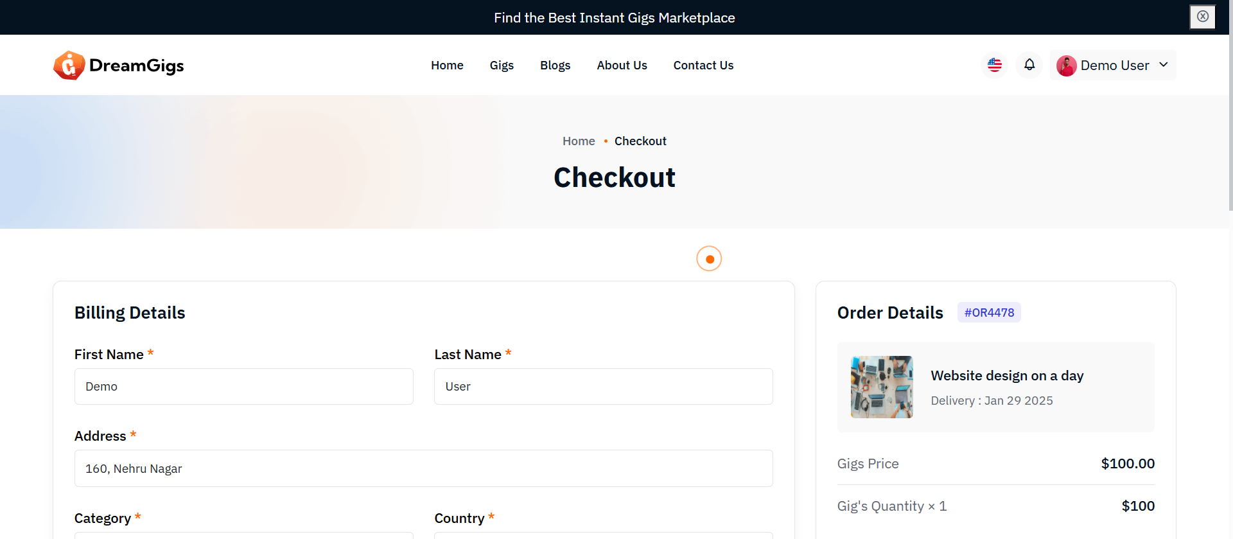1233x539 pixels.
Task: Open the US flag language selector
Action: (x=995, y=65)
